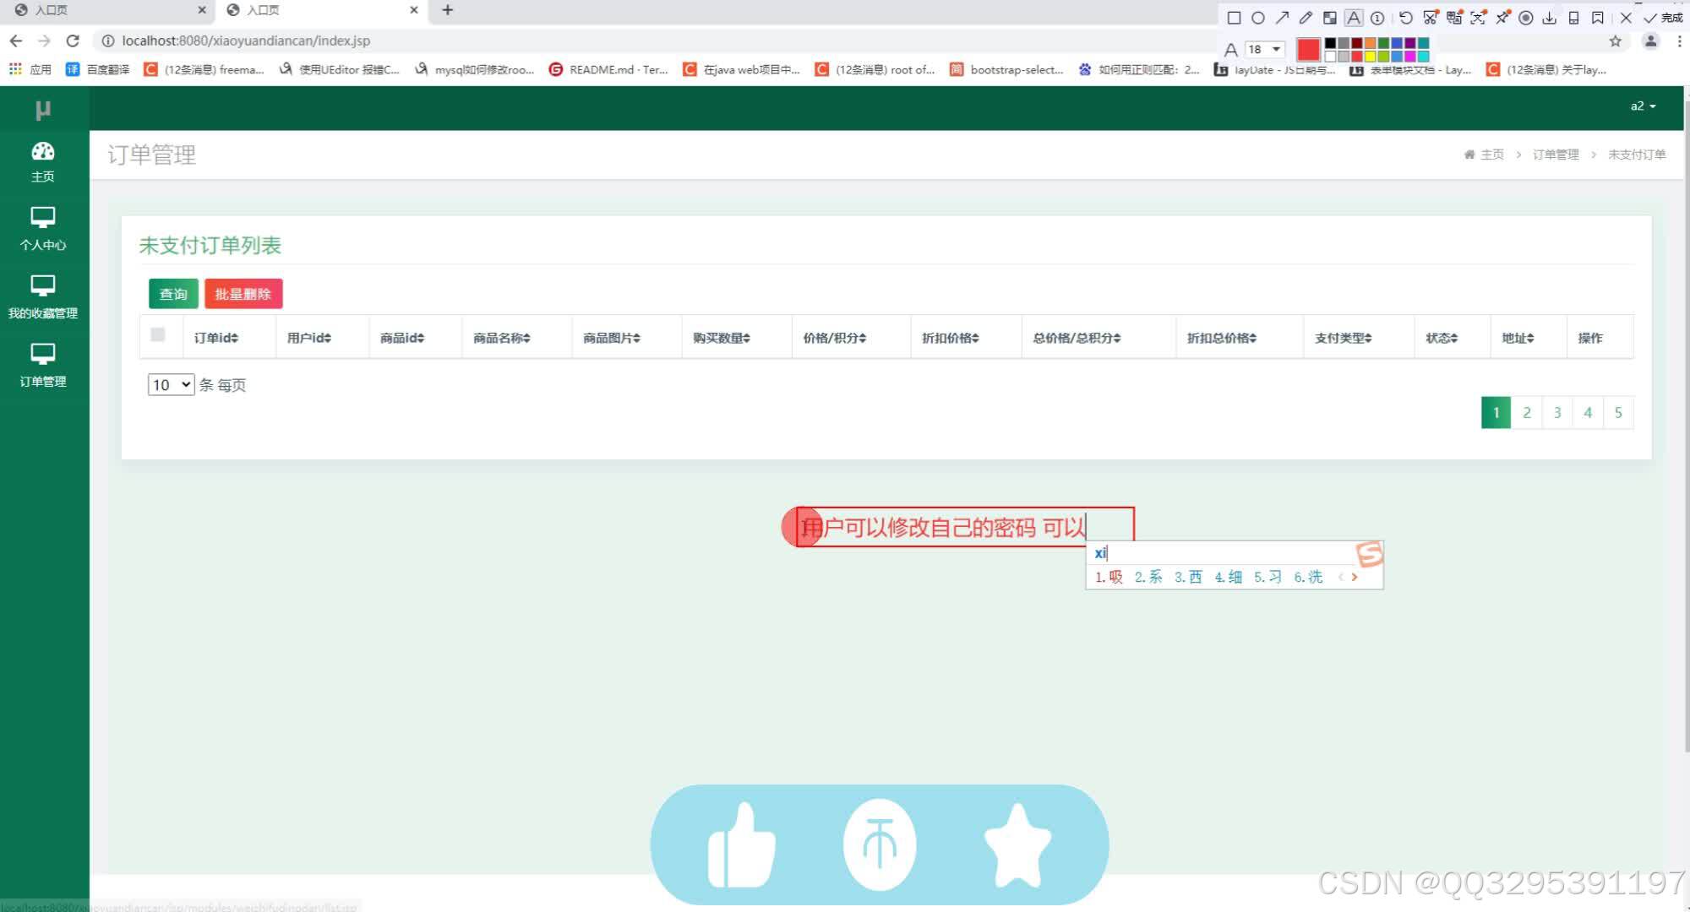
Task: Select the pencil drawing tool
Action: click(1306, 18)
